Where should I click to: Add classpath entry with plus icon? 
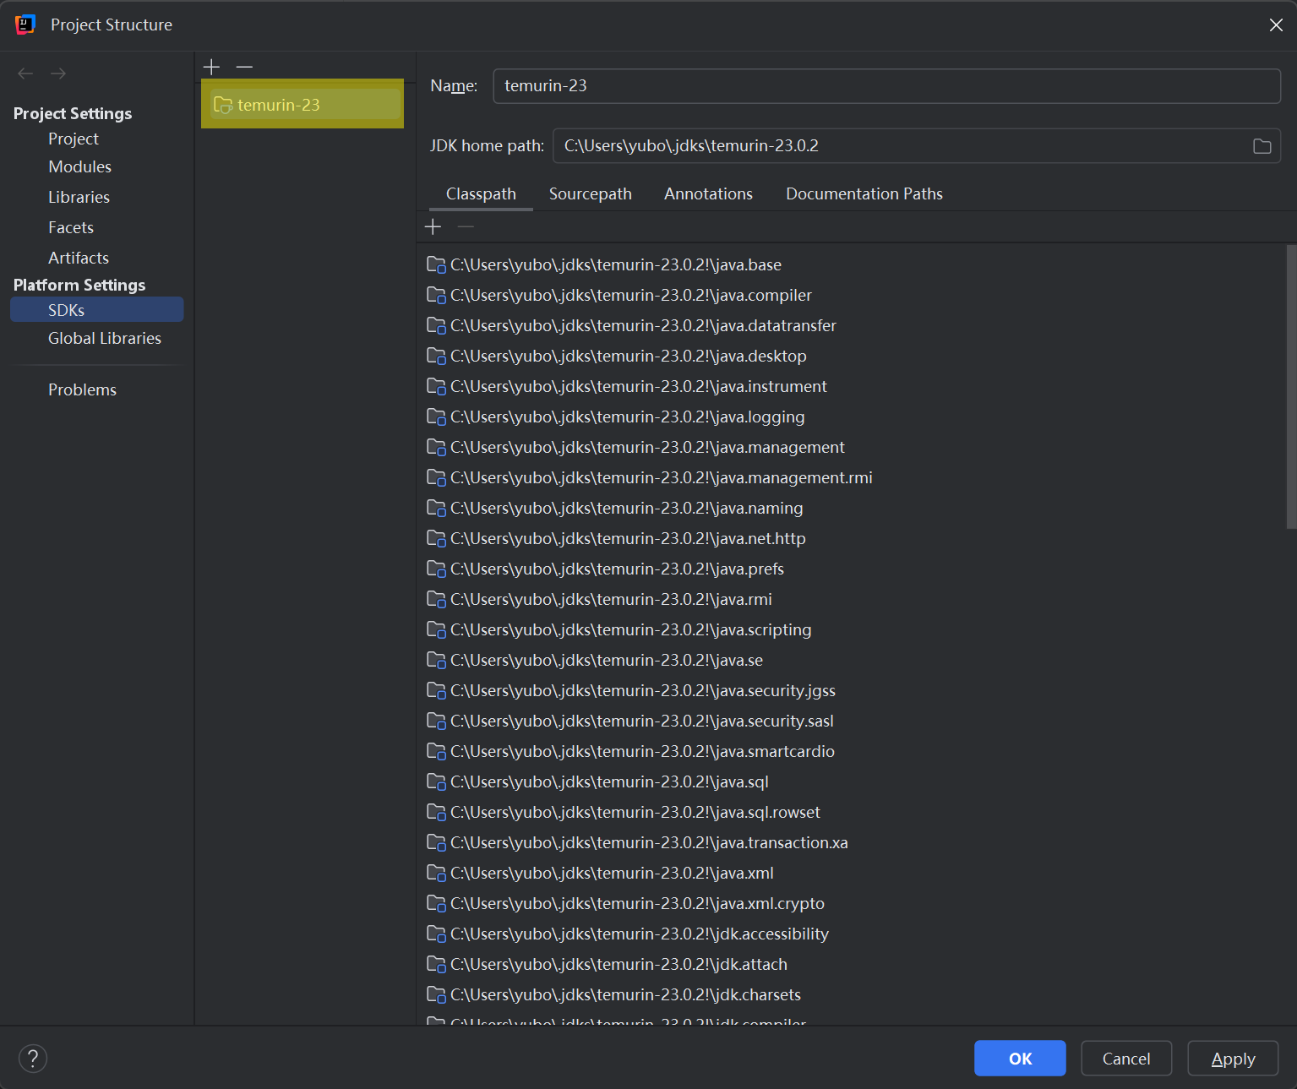(433, 226)
